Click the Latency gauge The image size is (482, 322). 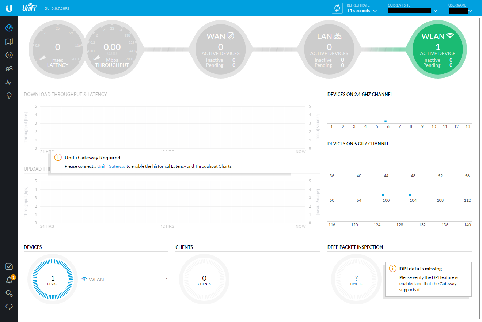click(58, 49)
